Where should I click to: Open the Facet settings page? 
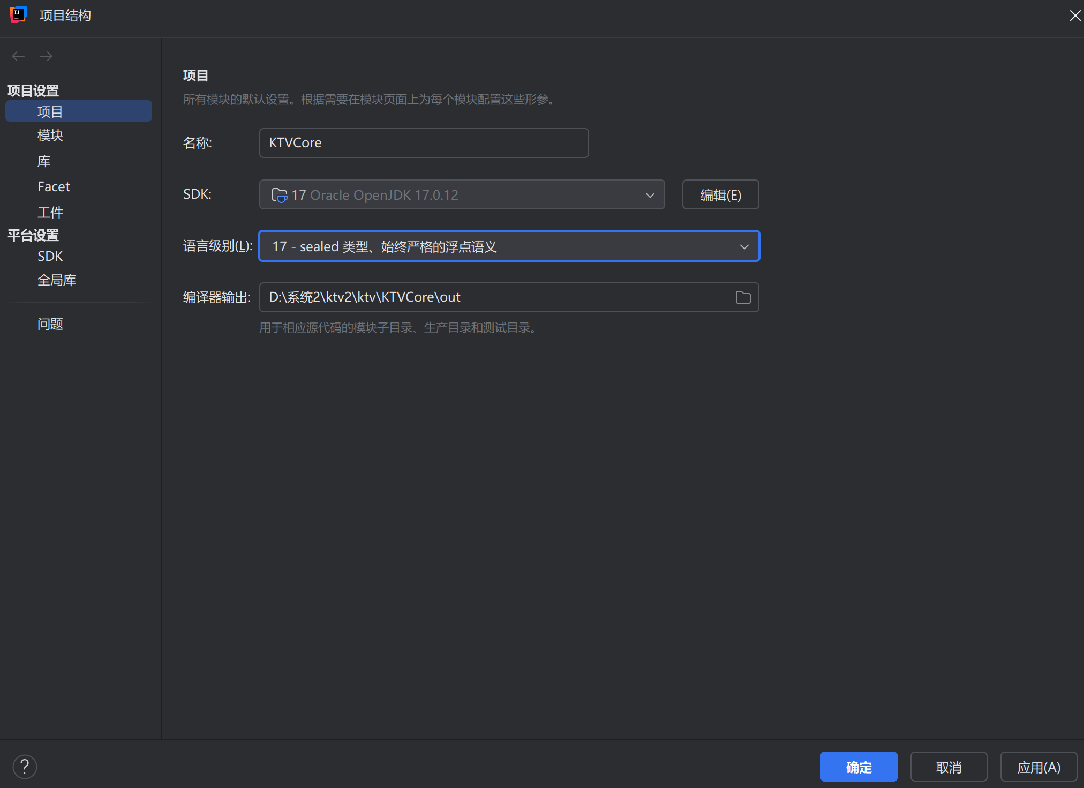54,187
